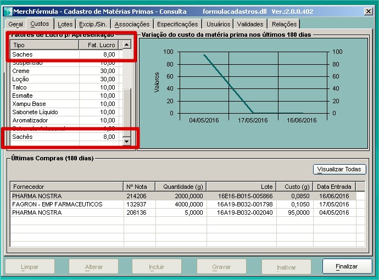This screenshot has height=280, width=379.
Task: Open the Validades tab
Action: [250, 24]
